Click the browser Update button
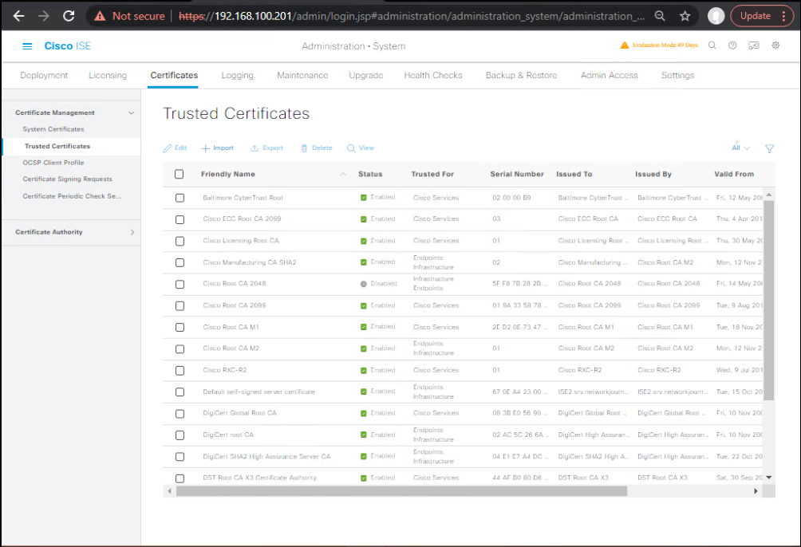The image size is (801, 547). (x=756, y=16)
